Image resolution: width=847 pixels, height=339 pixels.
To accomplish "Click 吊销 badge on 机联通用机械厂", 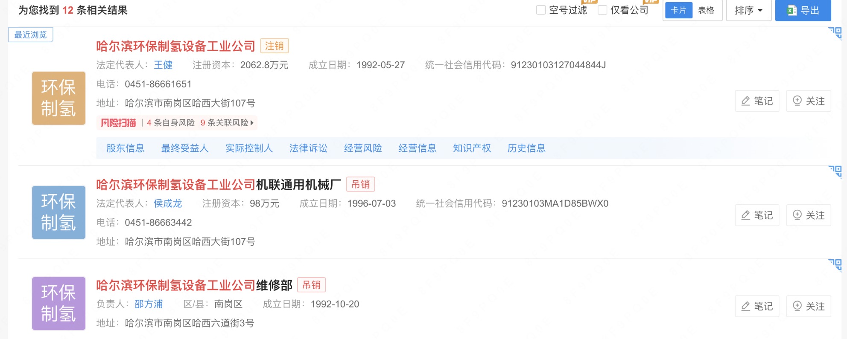I will coord(361,184).
